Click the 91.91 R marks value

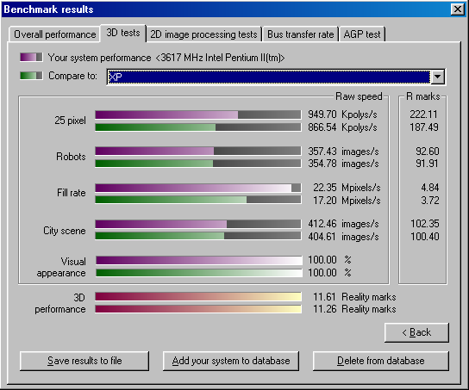pos(427,164)
